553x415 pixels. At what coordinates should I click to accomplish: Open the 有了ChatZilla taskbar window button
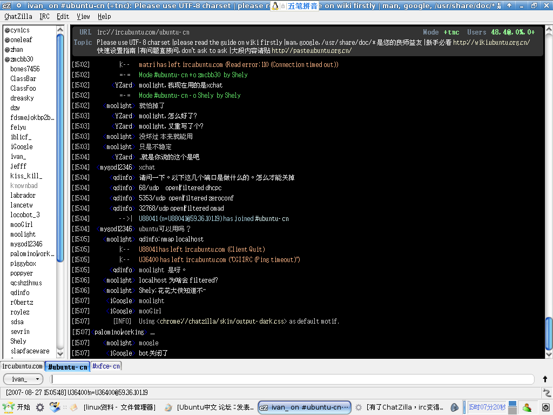point(400,407)
